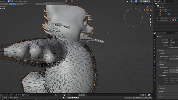
Task: Open the node editor Node menu
Action: point(19,95)
